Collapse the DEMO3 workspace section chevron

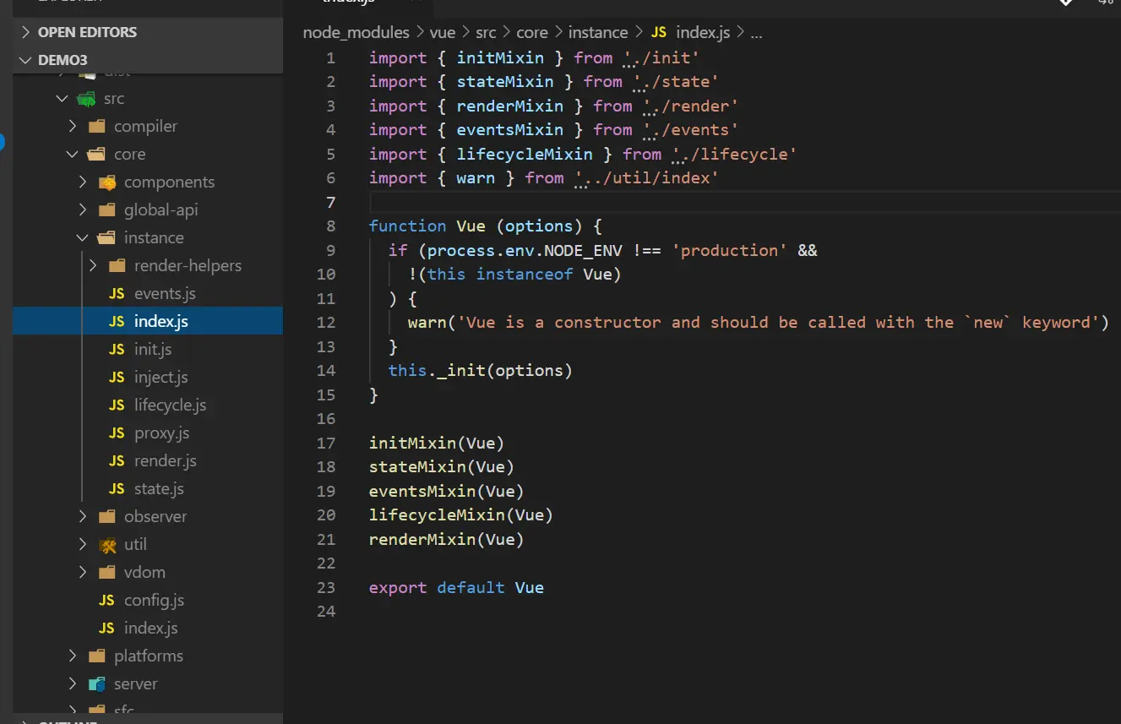24,60
